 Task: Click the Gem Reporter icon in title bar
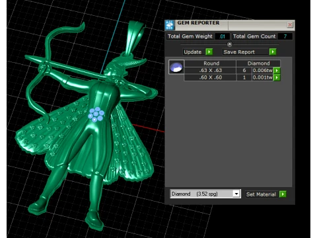[x=170, y=25]
